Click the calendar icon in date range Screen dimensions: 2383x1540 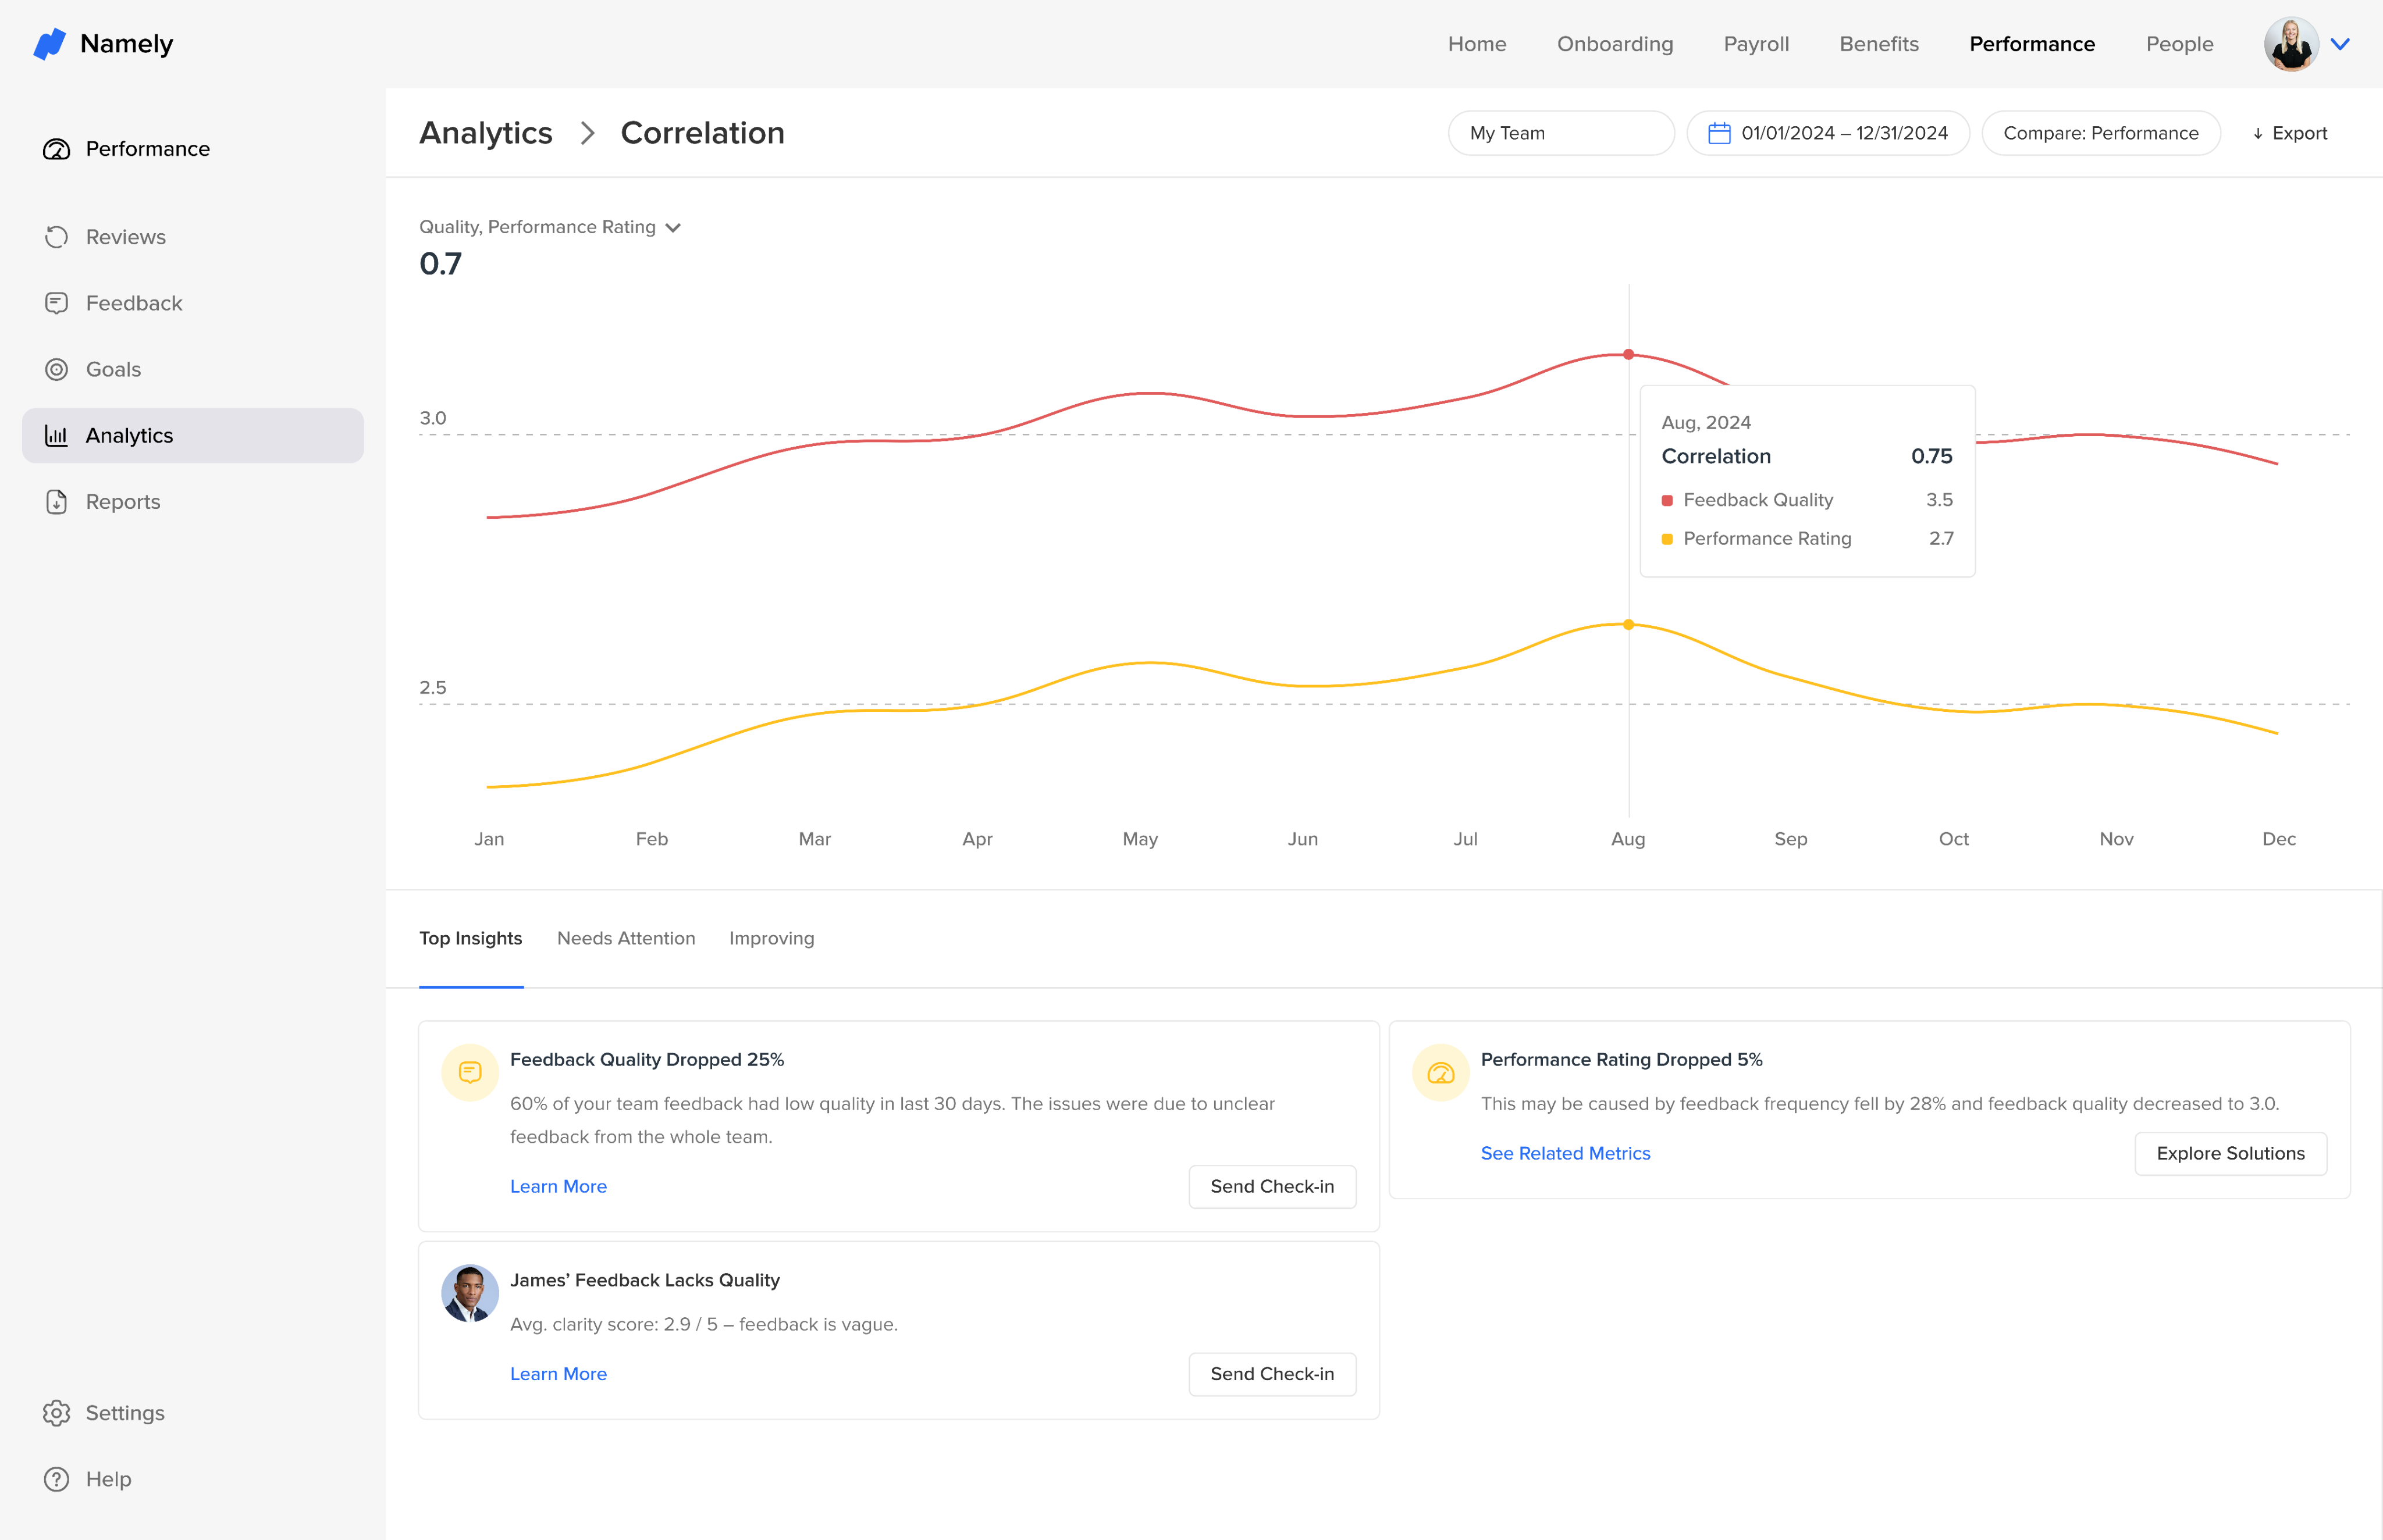coord(1719,133)
